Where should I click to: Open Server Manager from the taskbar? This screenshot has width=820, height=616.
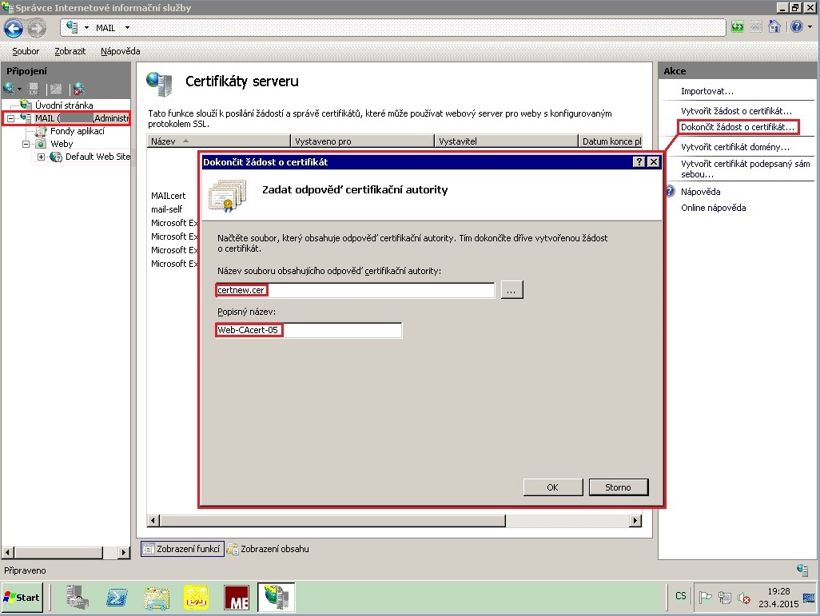point(78,597)
